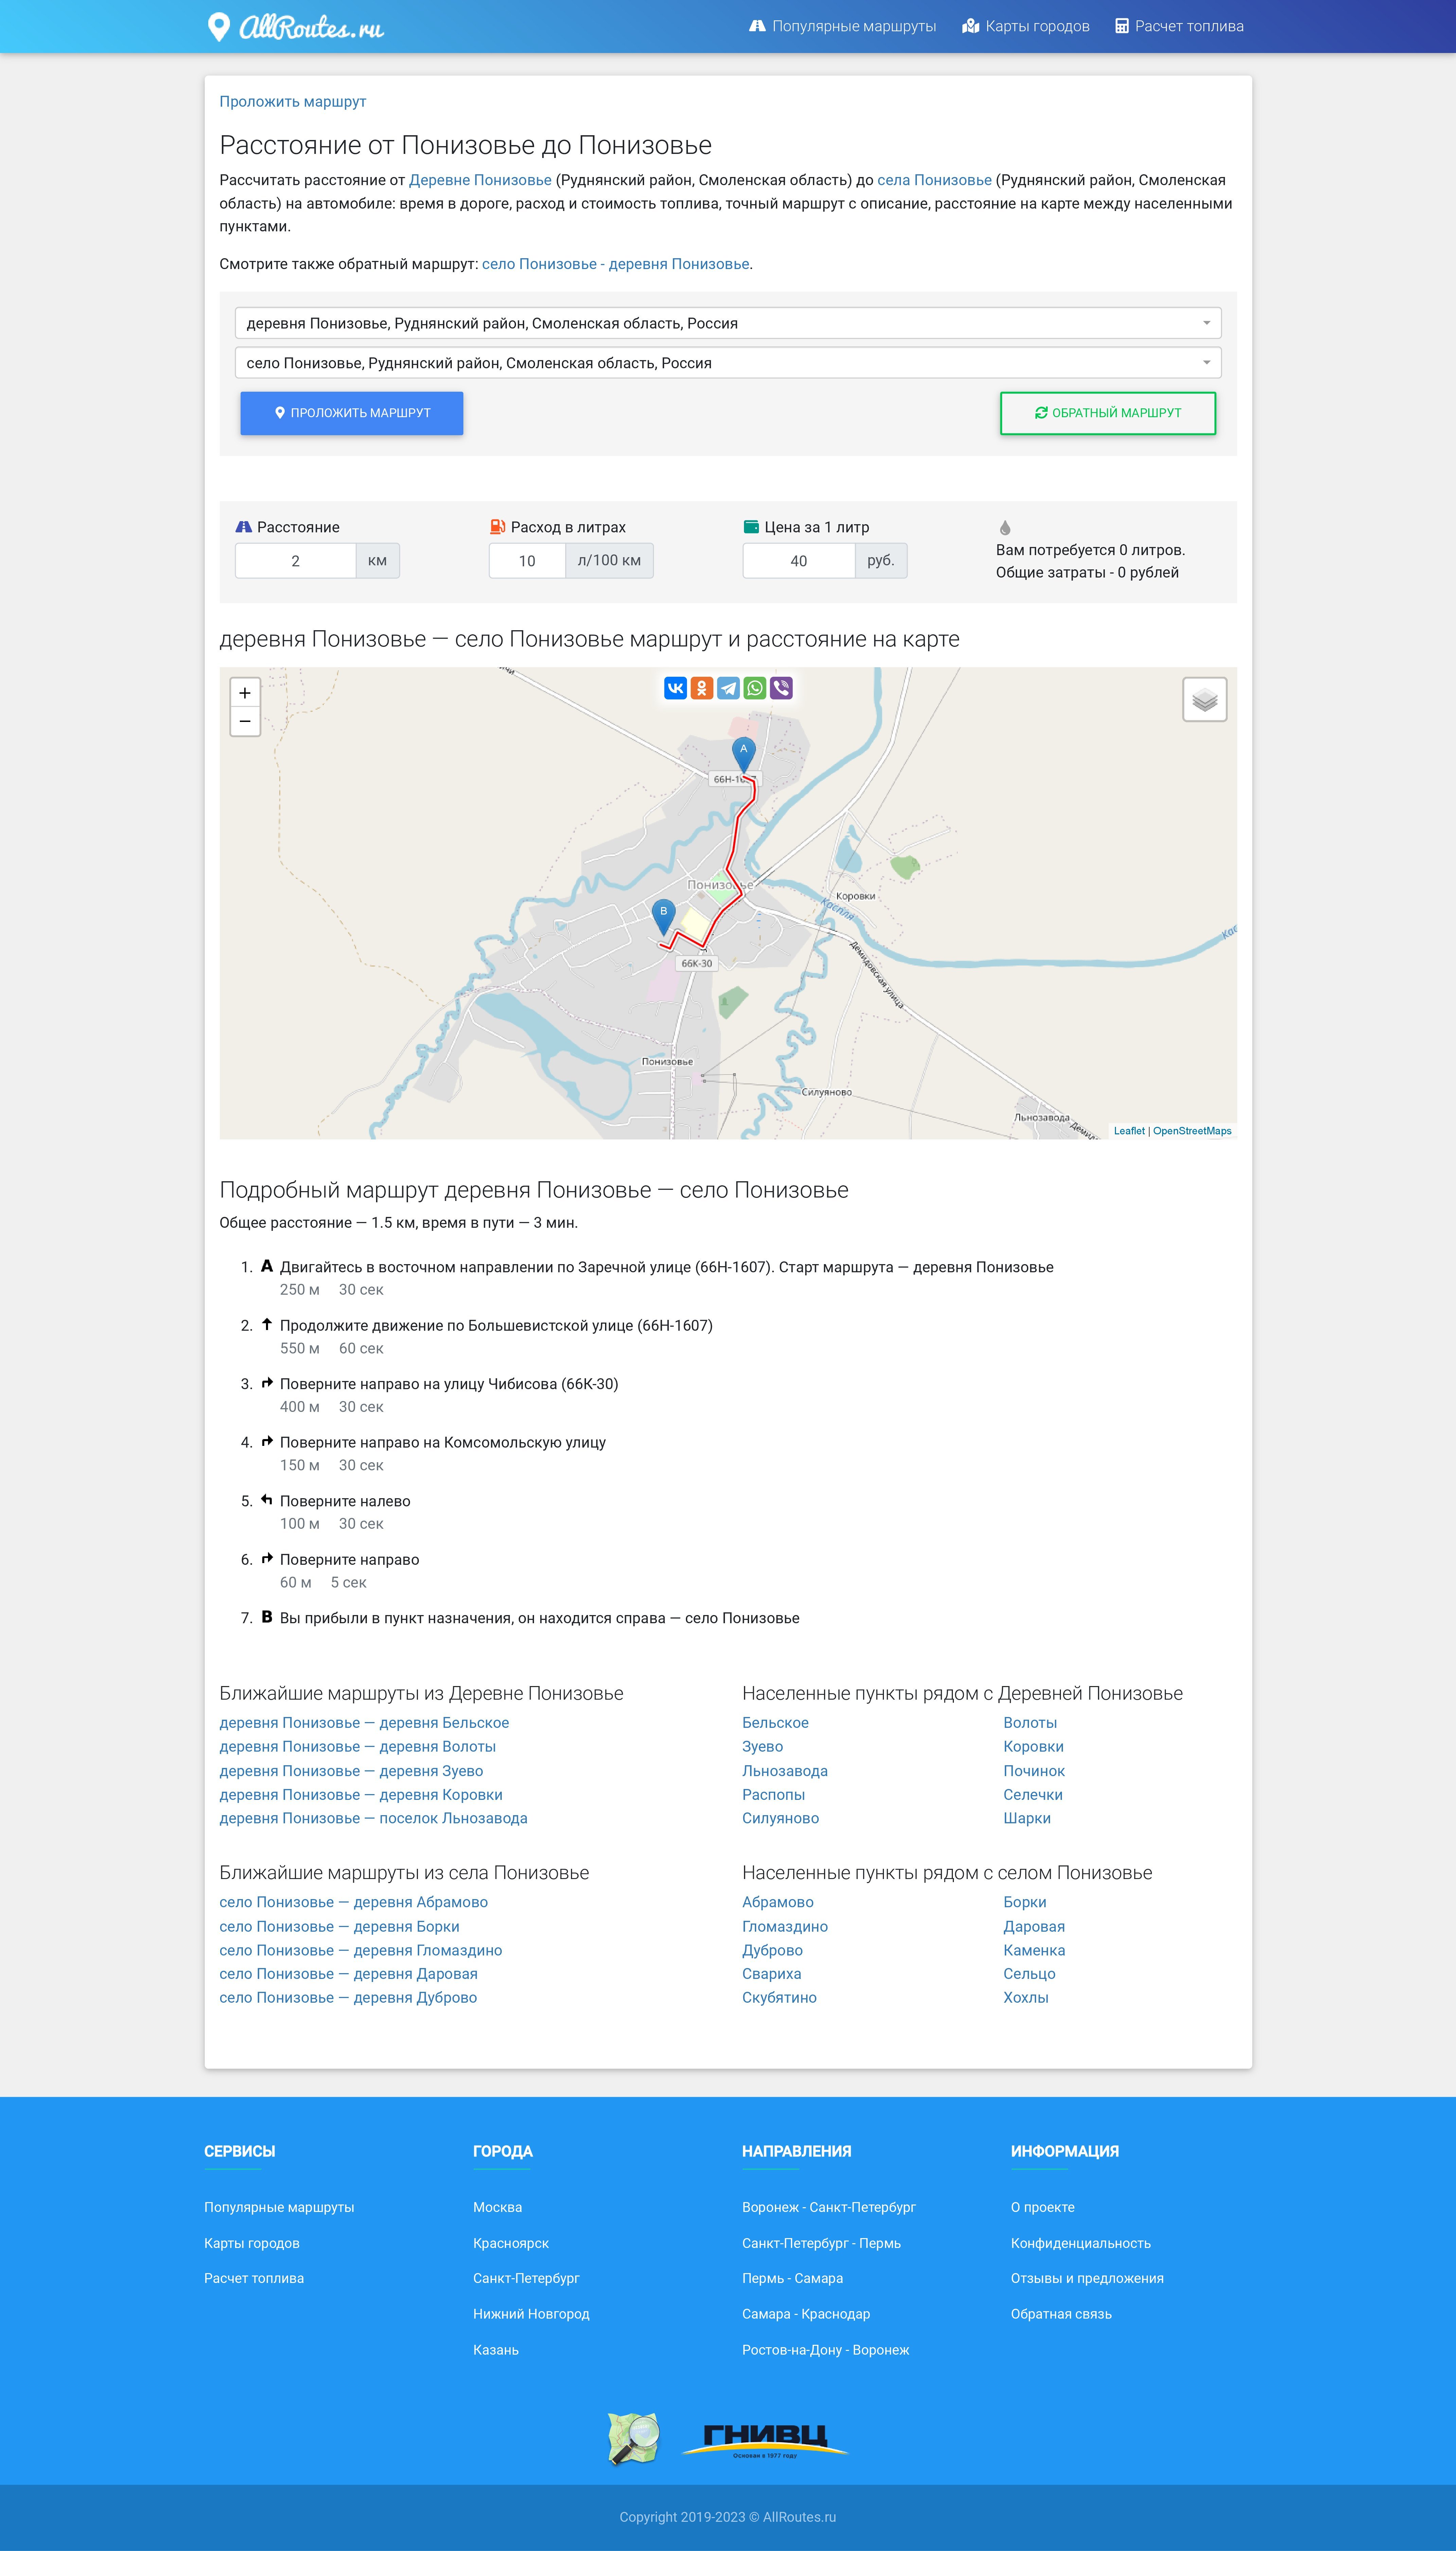Open footer Карты городов link
Screen dimensions: 1456x2551
tap(252, 2243)
